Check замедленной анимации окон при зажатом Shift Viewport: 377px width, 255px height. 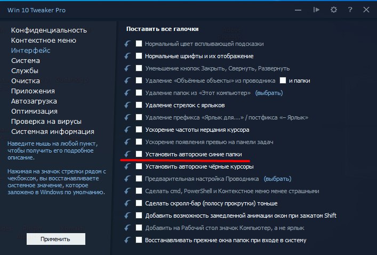pos(139,215)
